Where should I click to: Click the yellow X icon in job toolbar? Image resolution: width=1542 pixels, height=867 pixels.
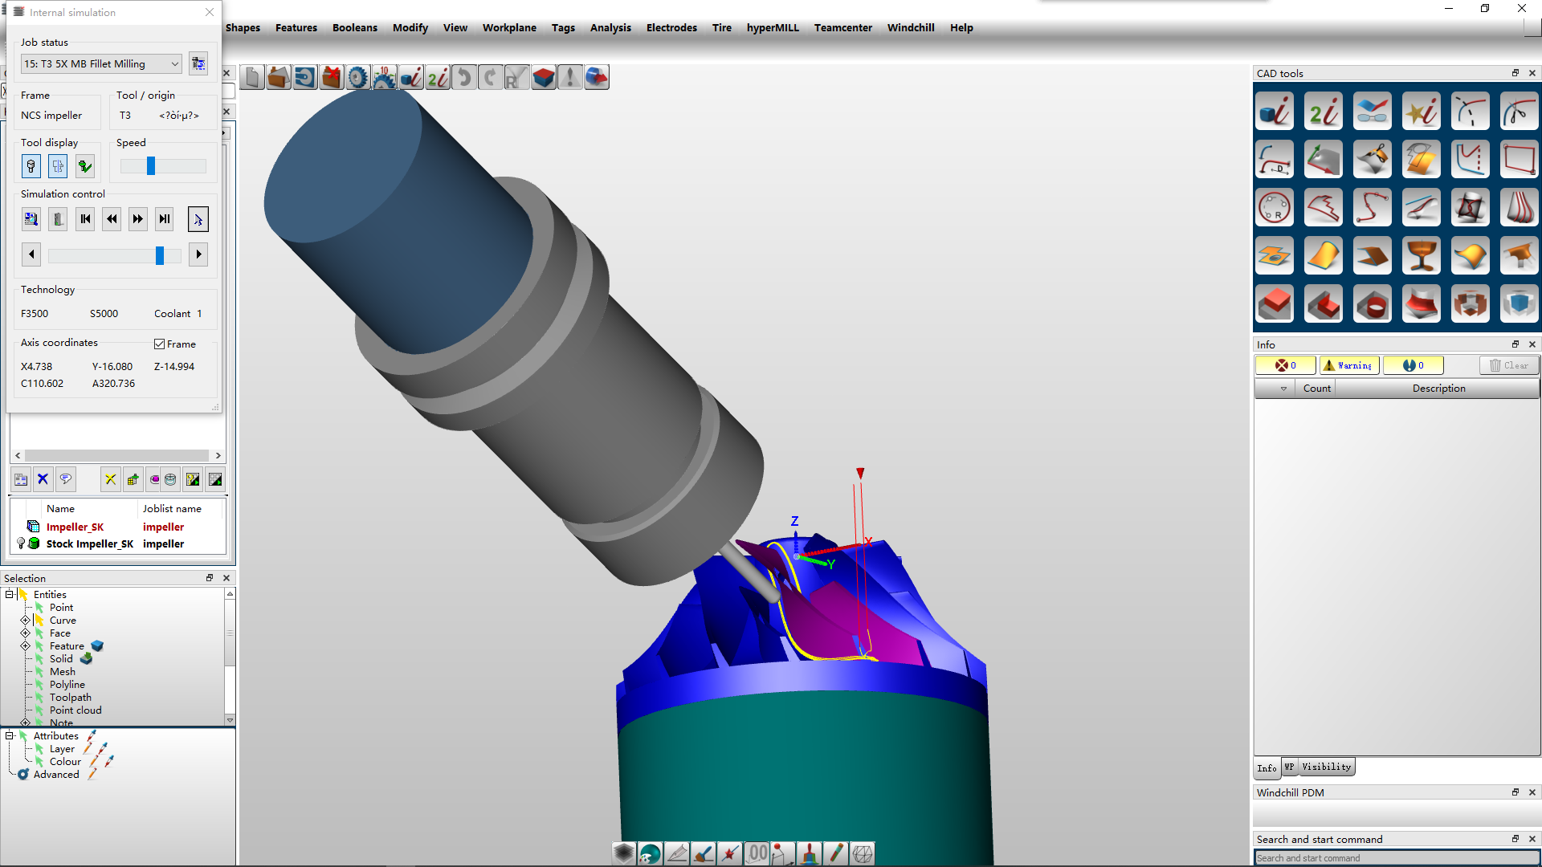(111, 479)
